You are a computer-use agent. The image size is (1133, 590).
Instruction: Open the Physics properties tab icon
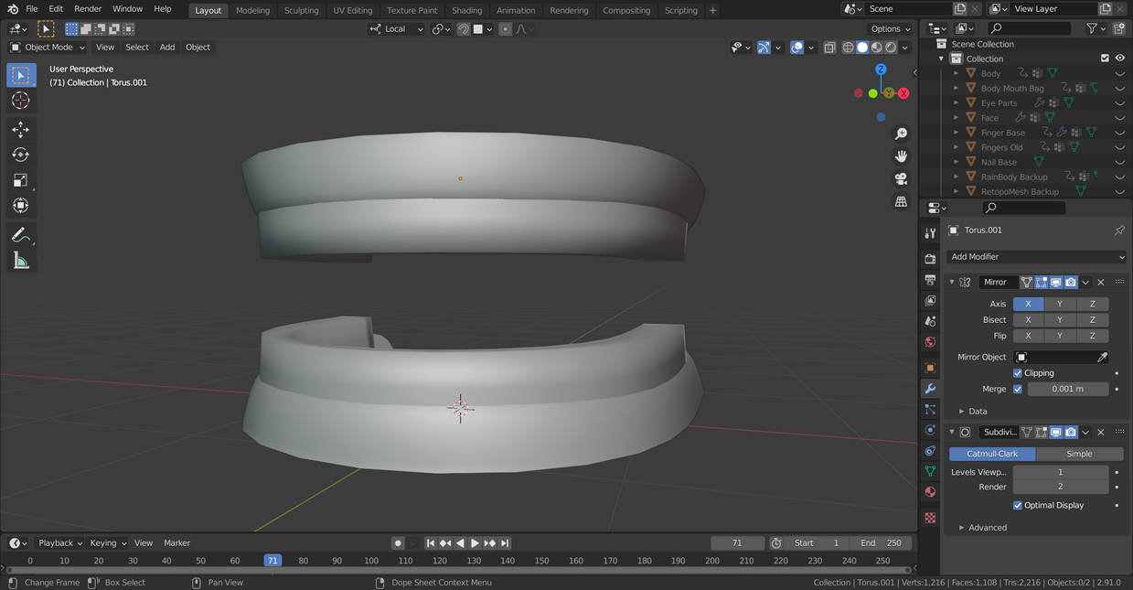[930, 430]
